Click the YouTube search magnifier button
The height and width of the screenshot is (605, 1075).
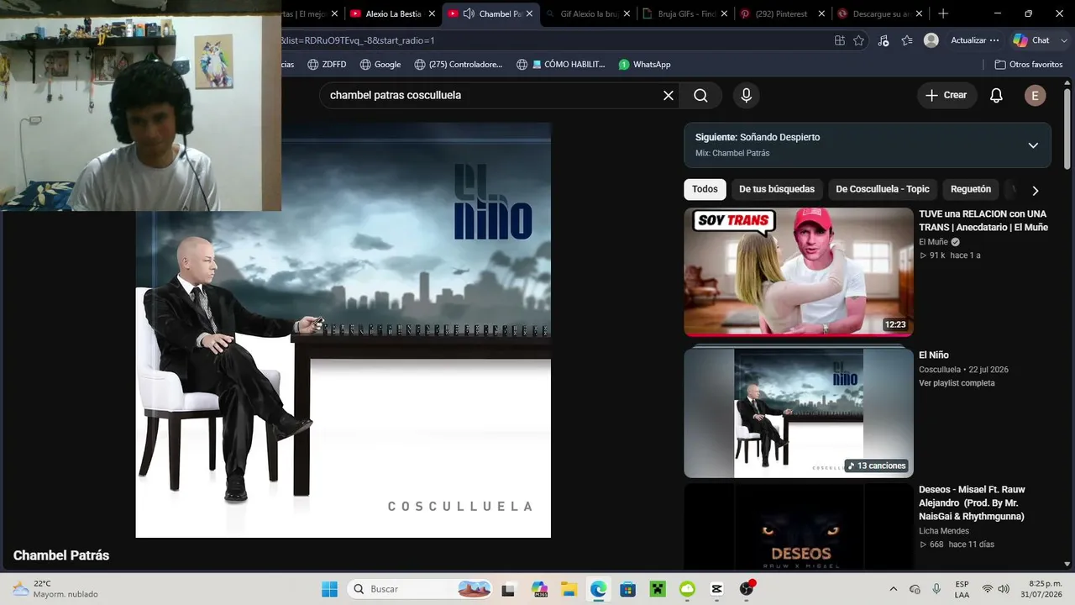tap(700, 95)
